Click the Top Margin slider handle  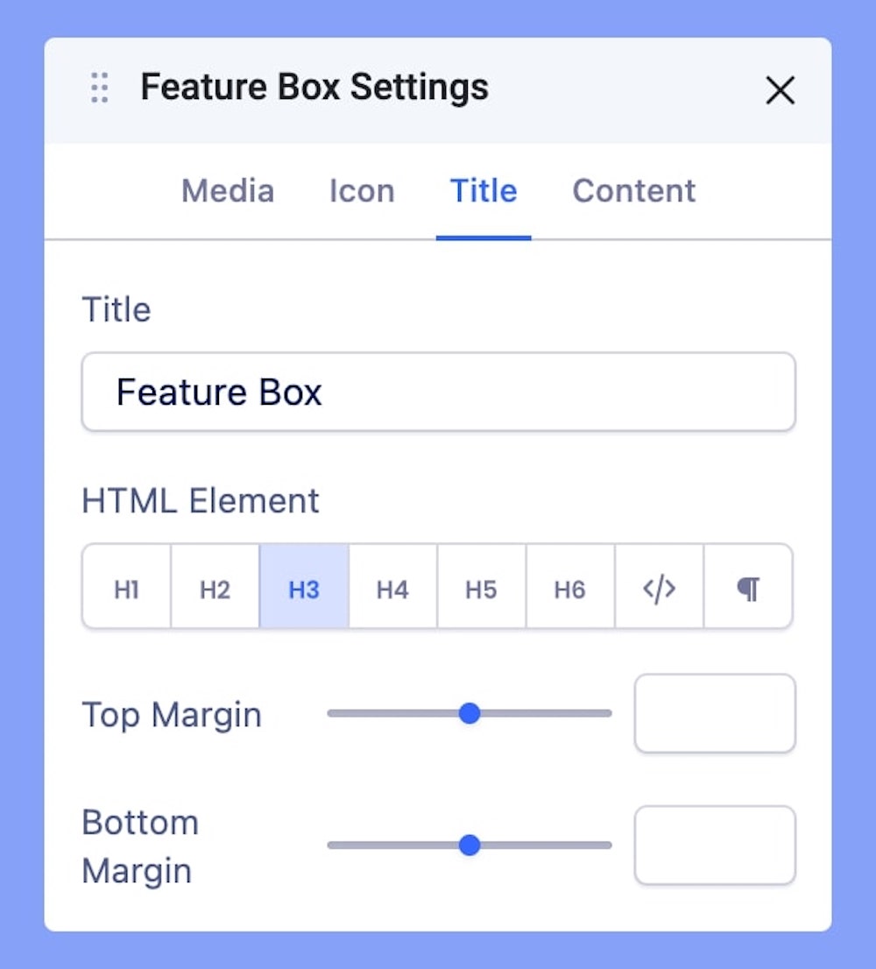[x=470, y=713]
